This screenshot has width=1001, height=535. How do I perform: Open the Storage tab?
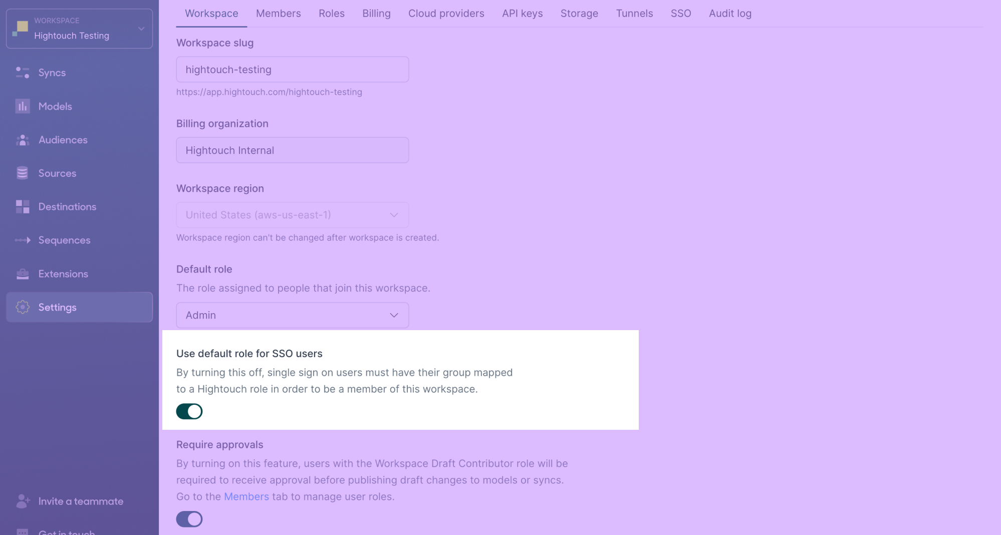(579, 14)
